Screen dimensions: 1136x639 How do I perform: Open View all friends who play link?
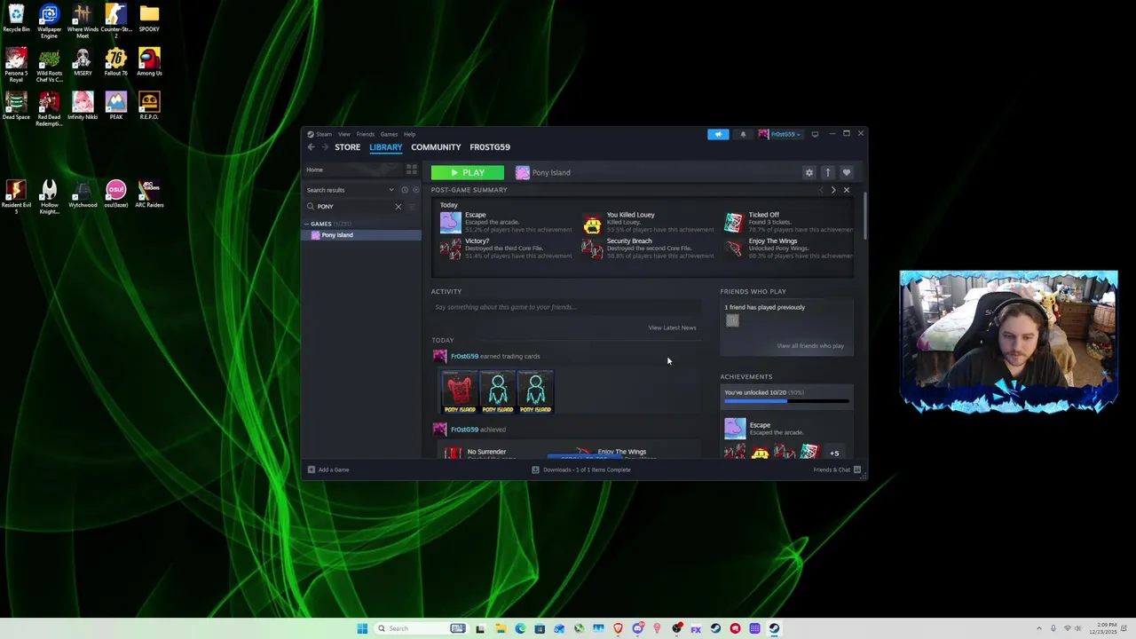click(x=810, y=346)
